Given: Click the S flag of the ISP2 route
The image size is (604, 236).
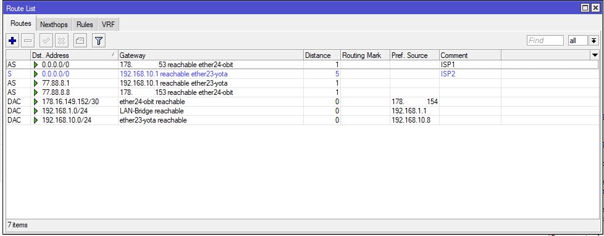Looking at the screenshot, I should tap(9, 74).
